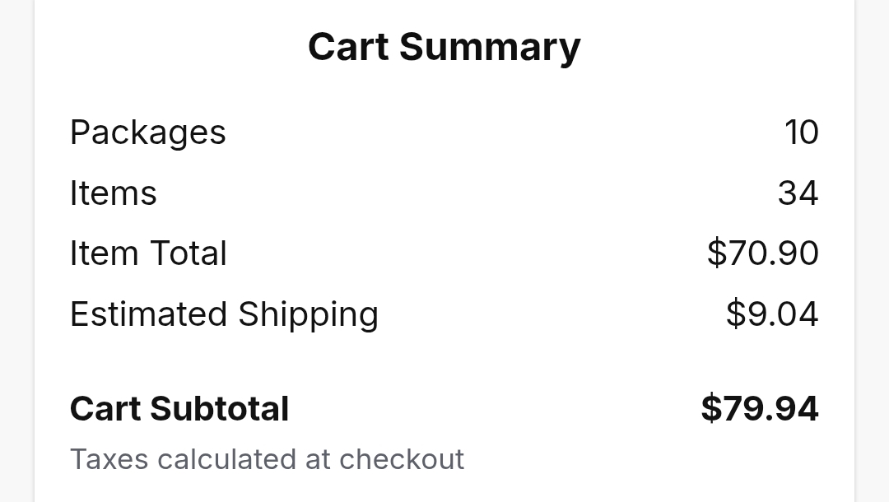Viewport: 889px width, 502px height.
Task: Click the Cart Summary heading
Action: click(444, 47)
